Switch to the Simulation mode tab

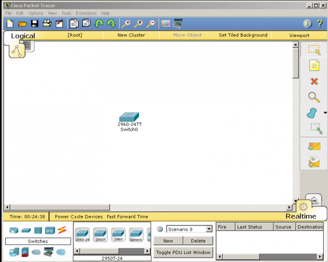(314, 200)
